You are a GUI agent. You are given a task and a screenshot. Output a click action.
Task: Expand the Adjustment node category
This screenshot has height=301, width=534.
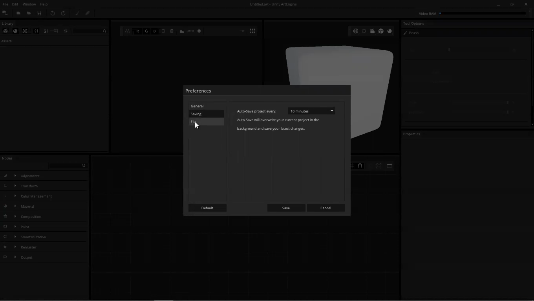(15, 176)
